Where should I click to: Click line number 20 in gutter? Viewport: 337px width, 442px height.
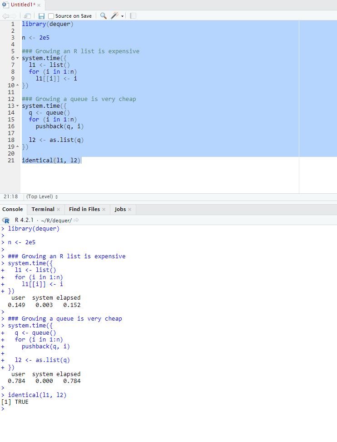[11, 154]
